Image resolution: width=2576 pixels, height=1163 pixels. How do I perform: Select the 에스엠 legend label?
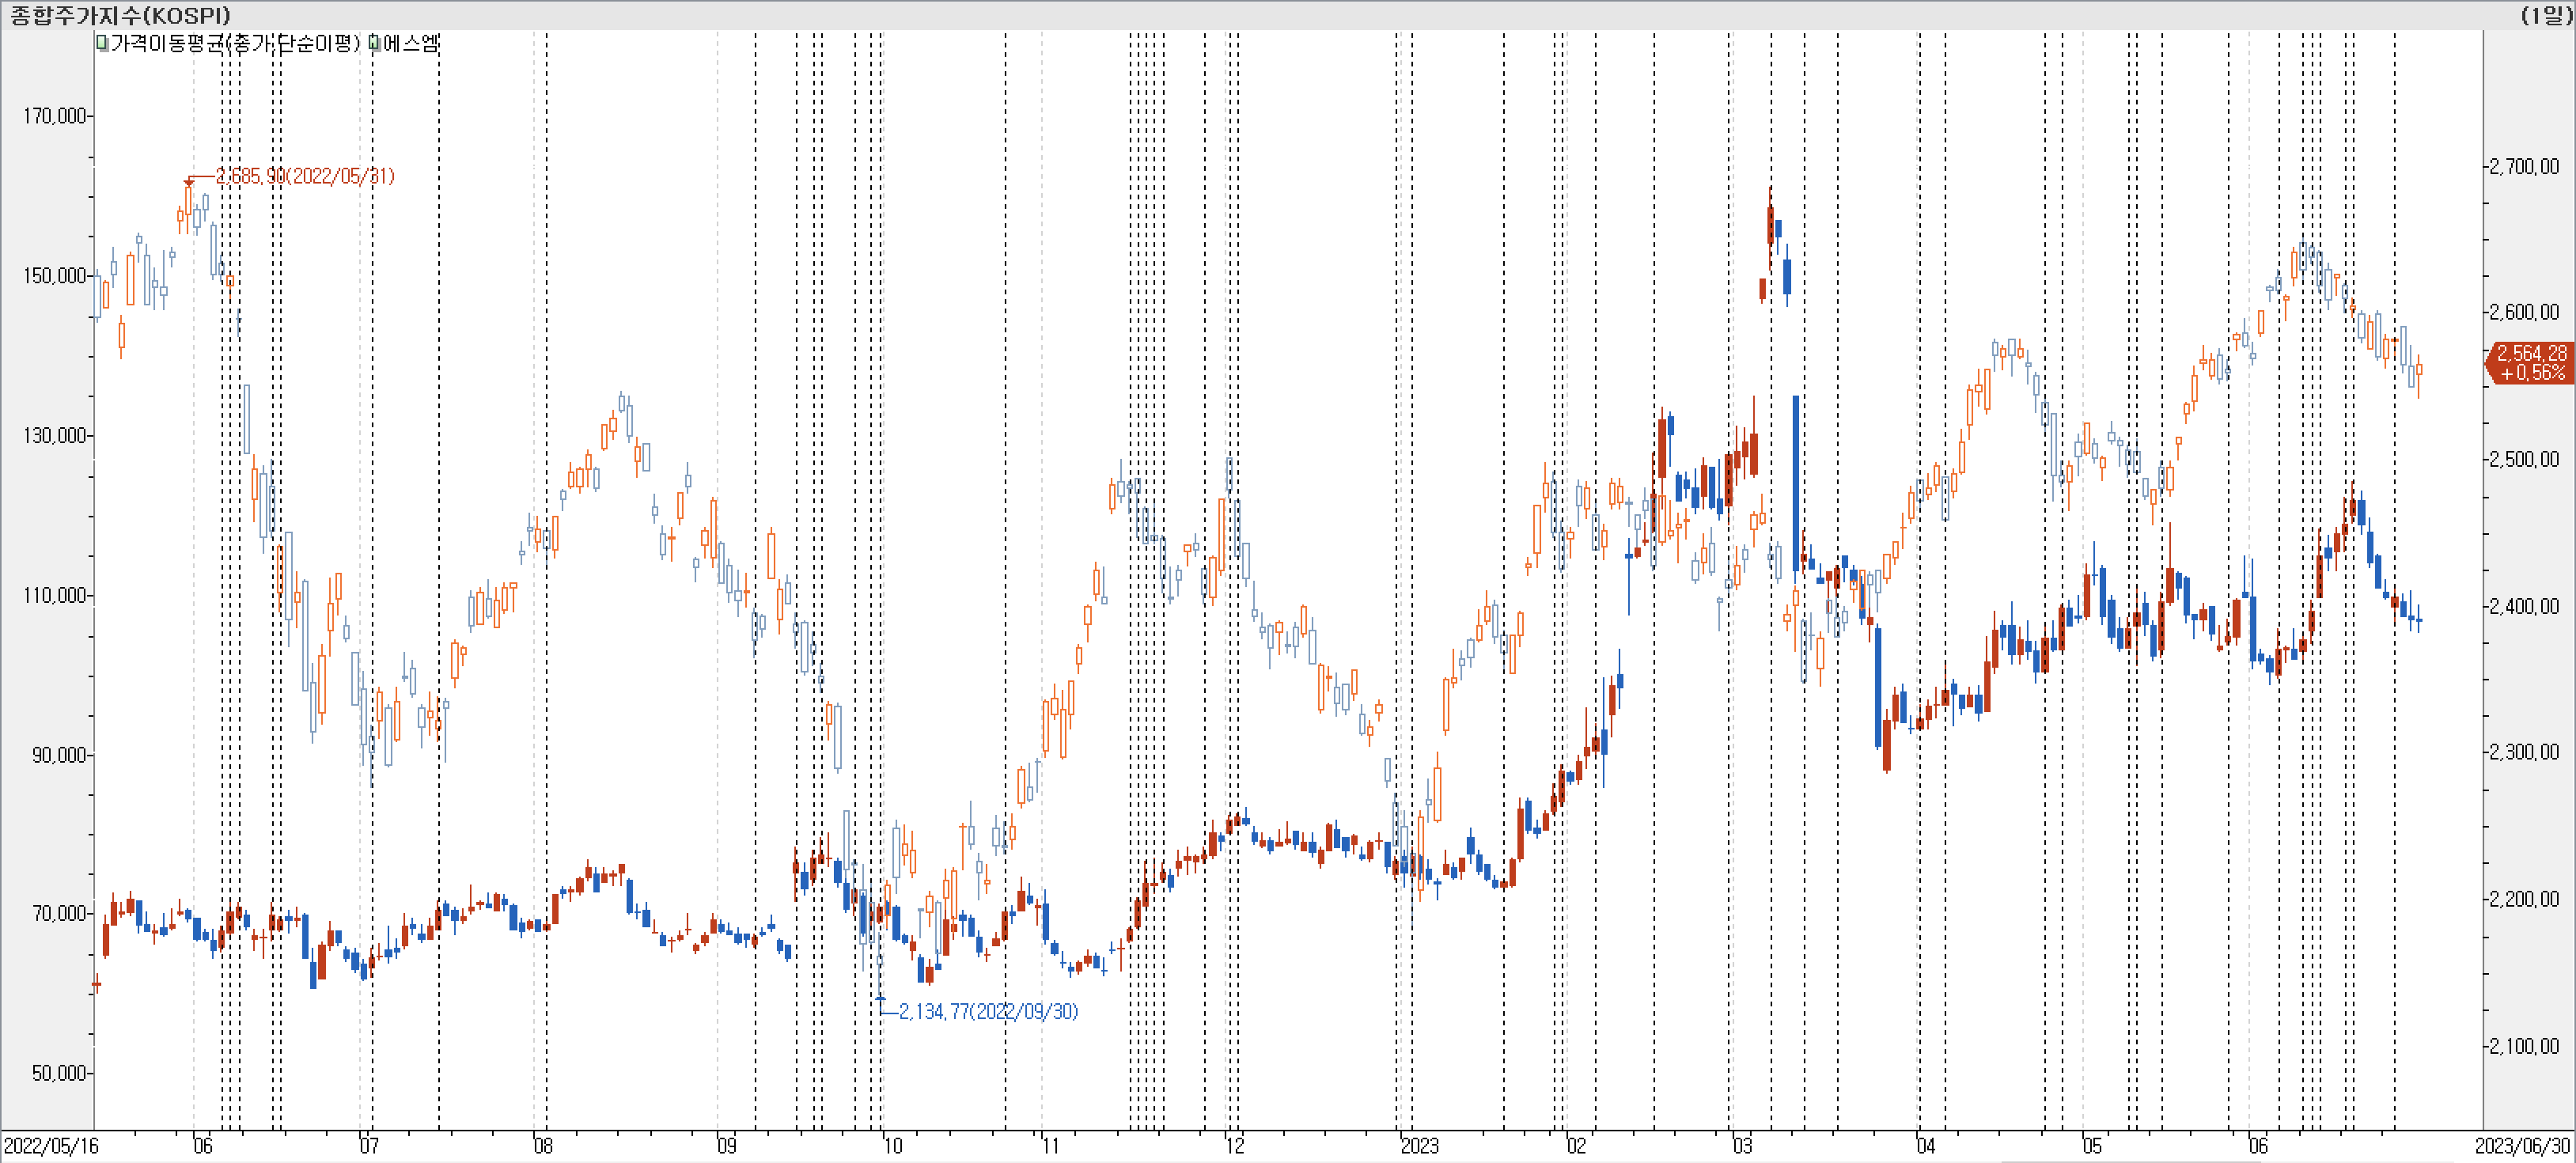click(x=410, y=43)
